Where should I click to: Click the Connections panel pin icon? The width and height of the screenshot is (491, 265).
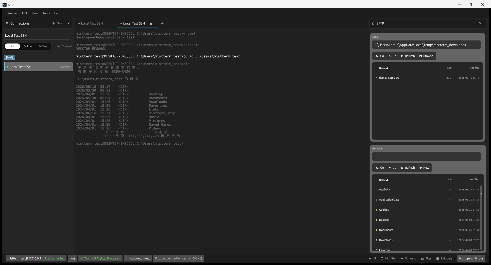(7, 23)
